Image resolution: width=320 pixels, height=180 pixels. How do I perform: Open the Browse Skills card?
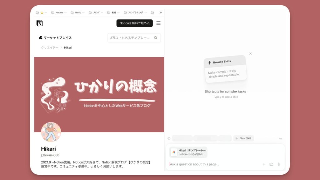225,69
